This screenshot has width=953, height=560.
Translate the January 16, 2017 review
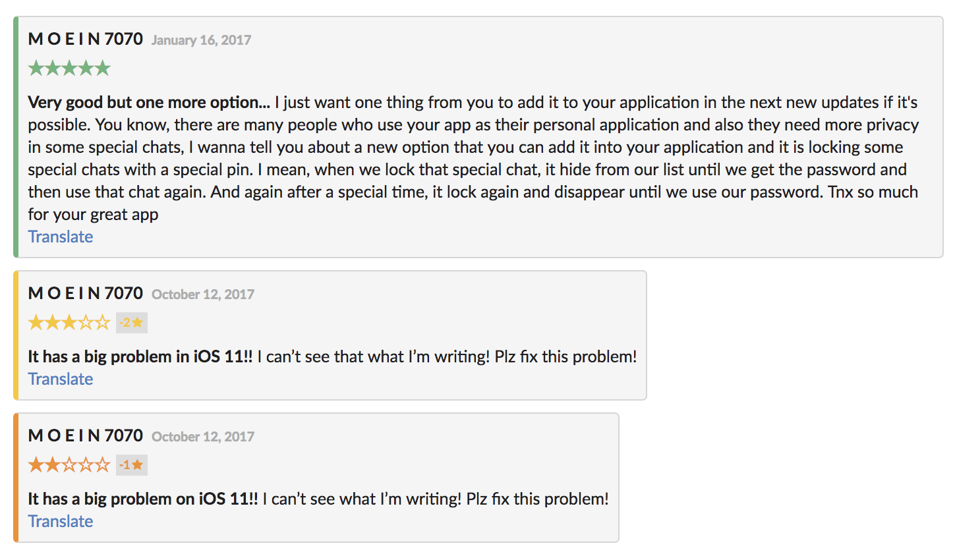pos(61,237)
